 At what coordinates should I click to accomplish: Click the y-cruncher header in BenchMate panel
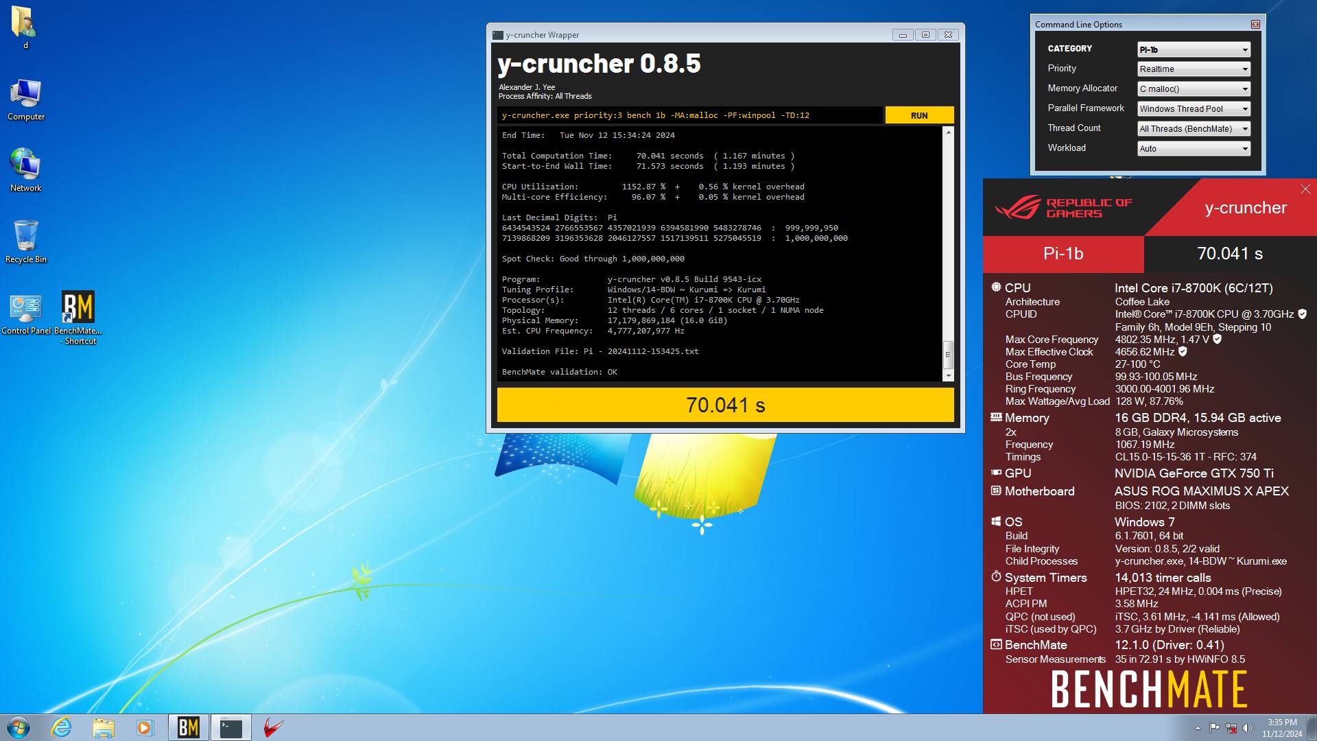click(x=1246, y=208)
